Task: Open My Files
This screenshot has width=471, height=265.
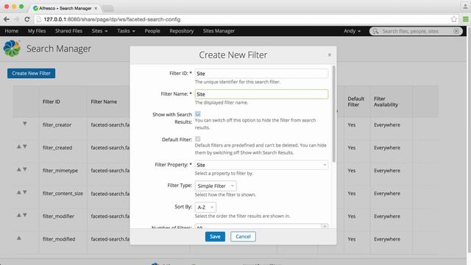Action: pos(37,31)
